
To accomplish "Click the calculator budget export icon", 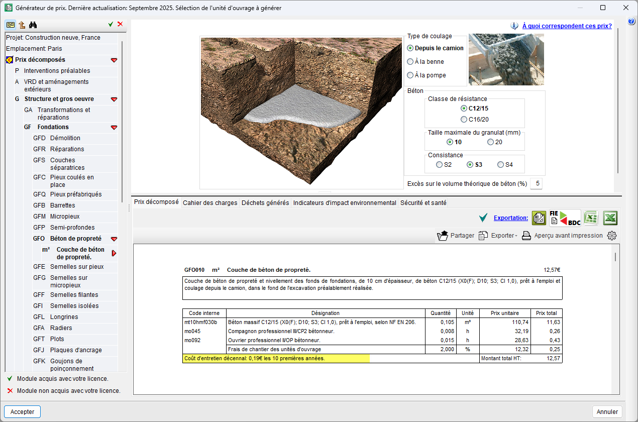I will click(x=539, y=218).
